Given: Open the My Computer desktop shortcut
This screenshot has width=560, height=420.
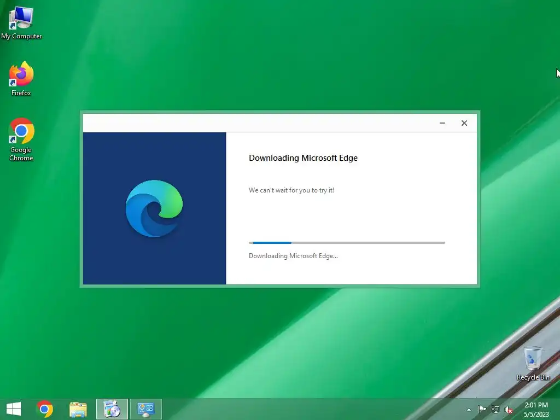Looking at the screenshot, I should point(21,23).
